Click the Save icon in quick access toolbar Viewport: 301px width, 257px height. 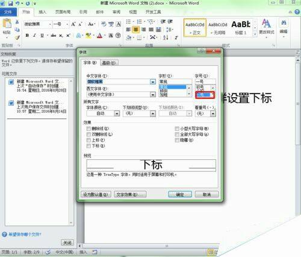coord(10,4)
